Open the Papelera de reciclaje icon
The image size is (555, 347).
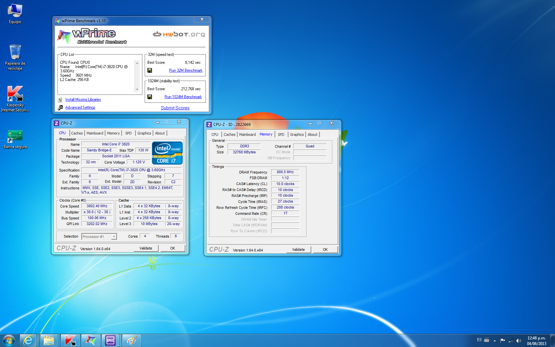tap(15, 57)
